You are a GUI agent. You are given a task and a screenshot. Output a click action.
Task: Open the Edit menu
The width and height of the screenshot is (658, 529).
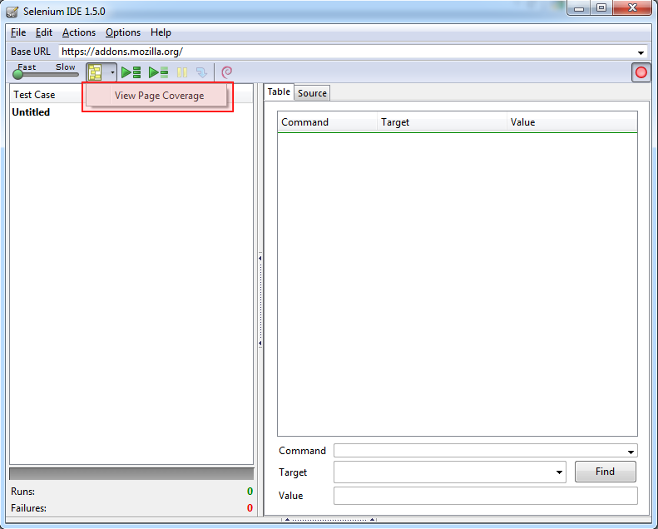point(43,32)
